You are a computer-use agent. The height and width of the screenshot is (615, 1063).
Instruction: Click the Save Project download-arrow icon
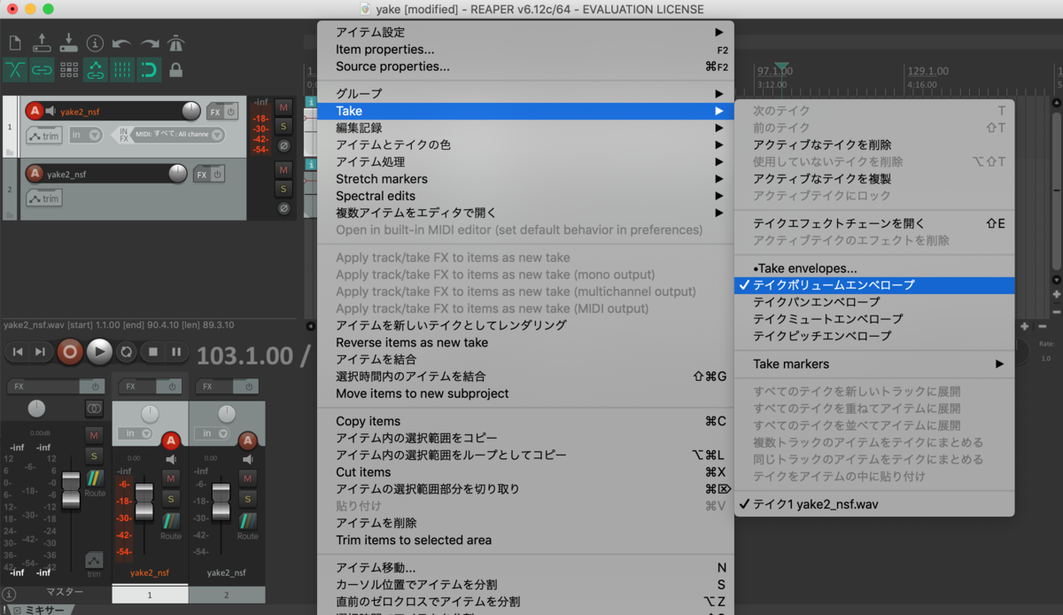click(x=68, y=43)
